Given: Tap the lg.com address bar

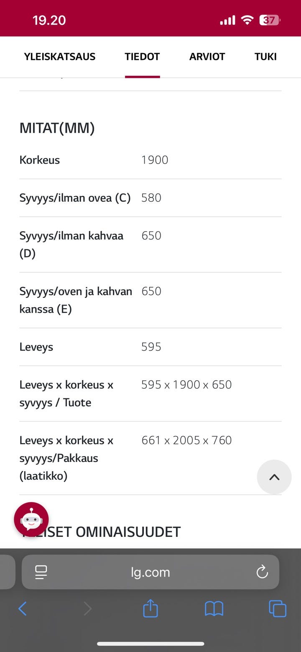Looking at the screenshot, I should pyautogui.click(x=150, y=572).
